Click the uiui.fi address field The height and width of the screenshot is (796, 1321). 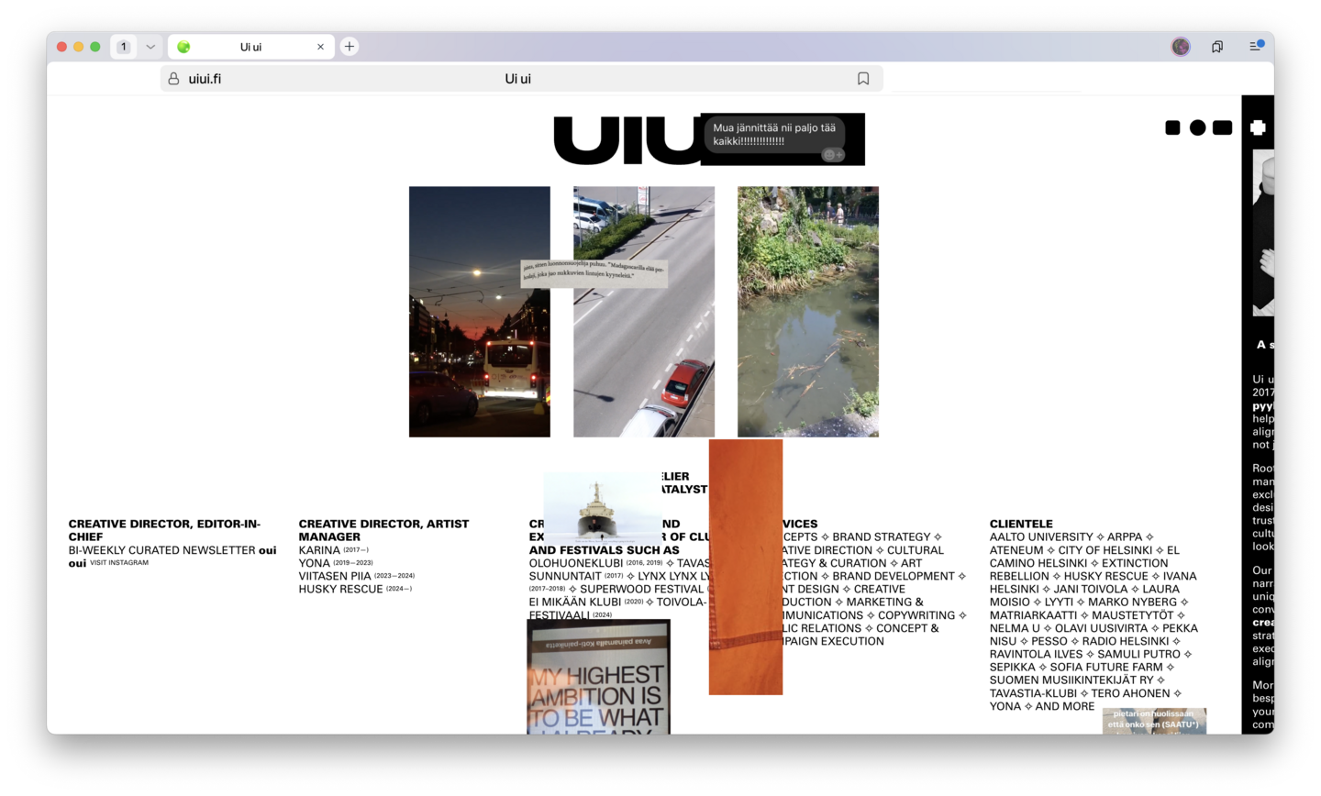click(x=521, y=79)
